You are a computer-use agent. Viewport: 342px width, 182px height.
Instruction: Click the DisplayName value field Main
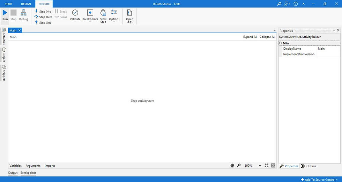click(328, 49)
